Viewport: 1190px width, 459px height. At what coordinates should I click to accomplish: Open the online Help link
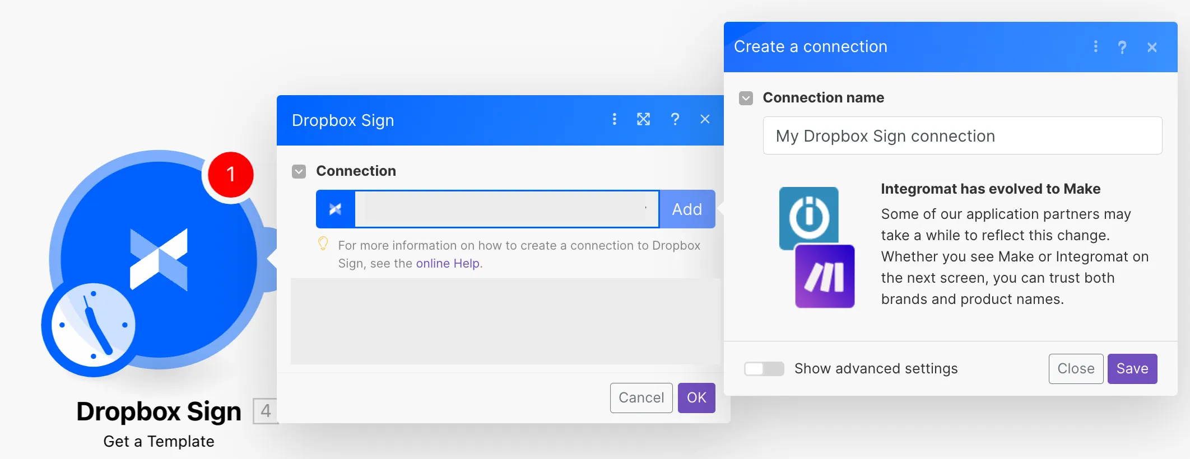(x=448, y=264)
